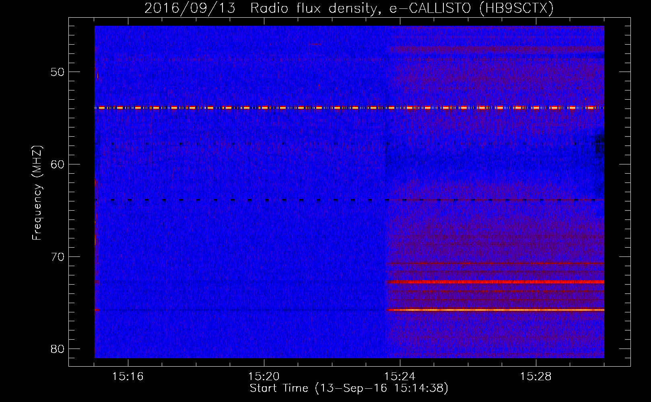
Task: Click the '15:28' time tick label
Action: (x=536, y=377)
